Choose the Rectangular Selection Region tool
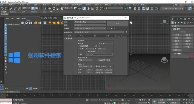194x104 pixels. point(41,8)
